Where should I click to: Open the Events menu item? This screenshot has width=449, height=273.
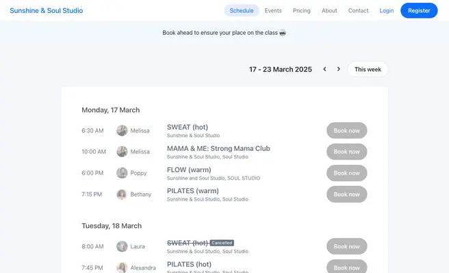pyautogui.click(x=273, y=10)
